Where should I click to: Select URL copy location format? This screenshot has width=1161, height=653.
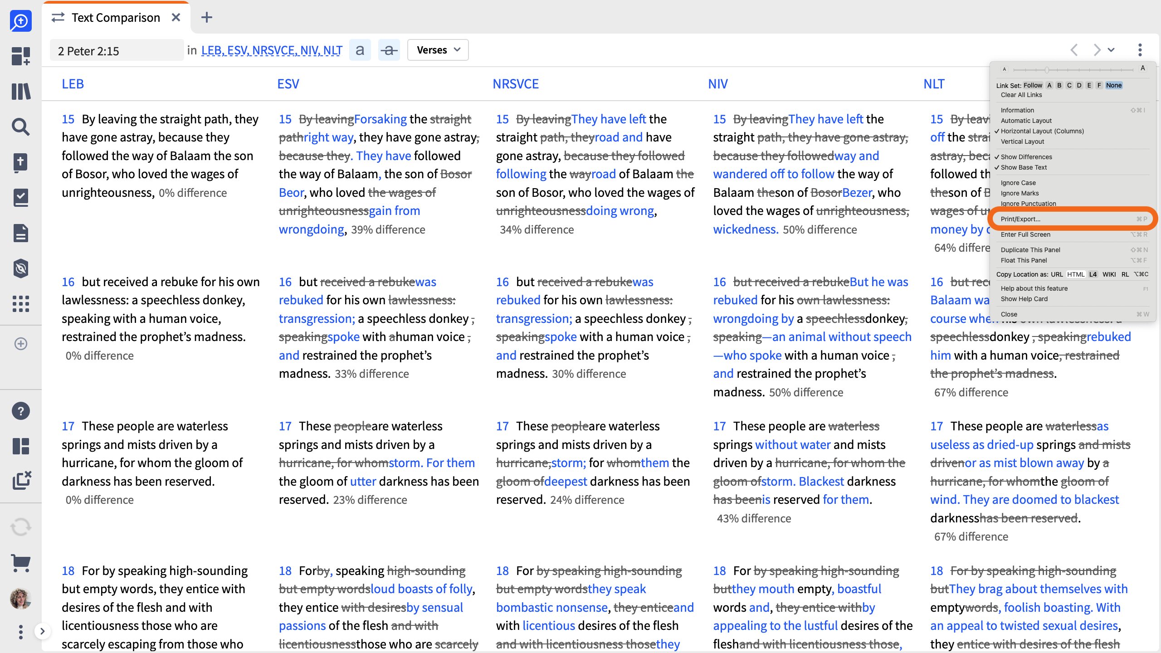coord(1057,274)
